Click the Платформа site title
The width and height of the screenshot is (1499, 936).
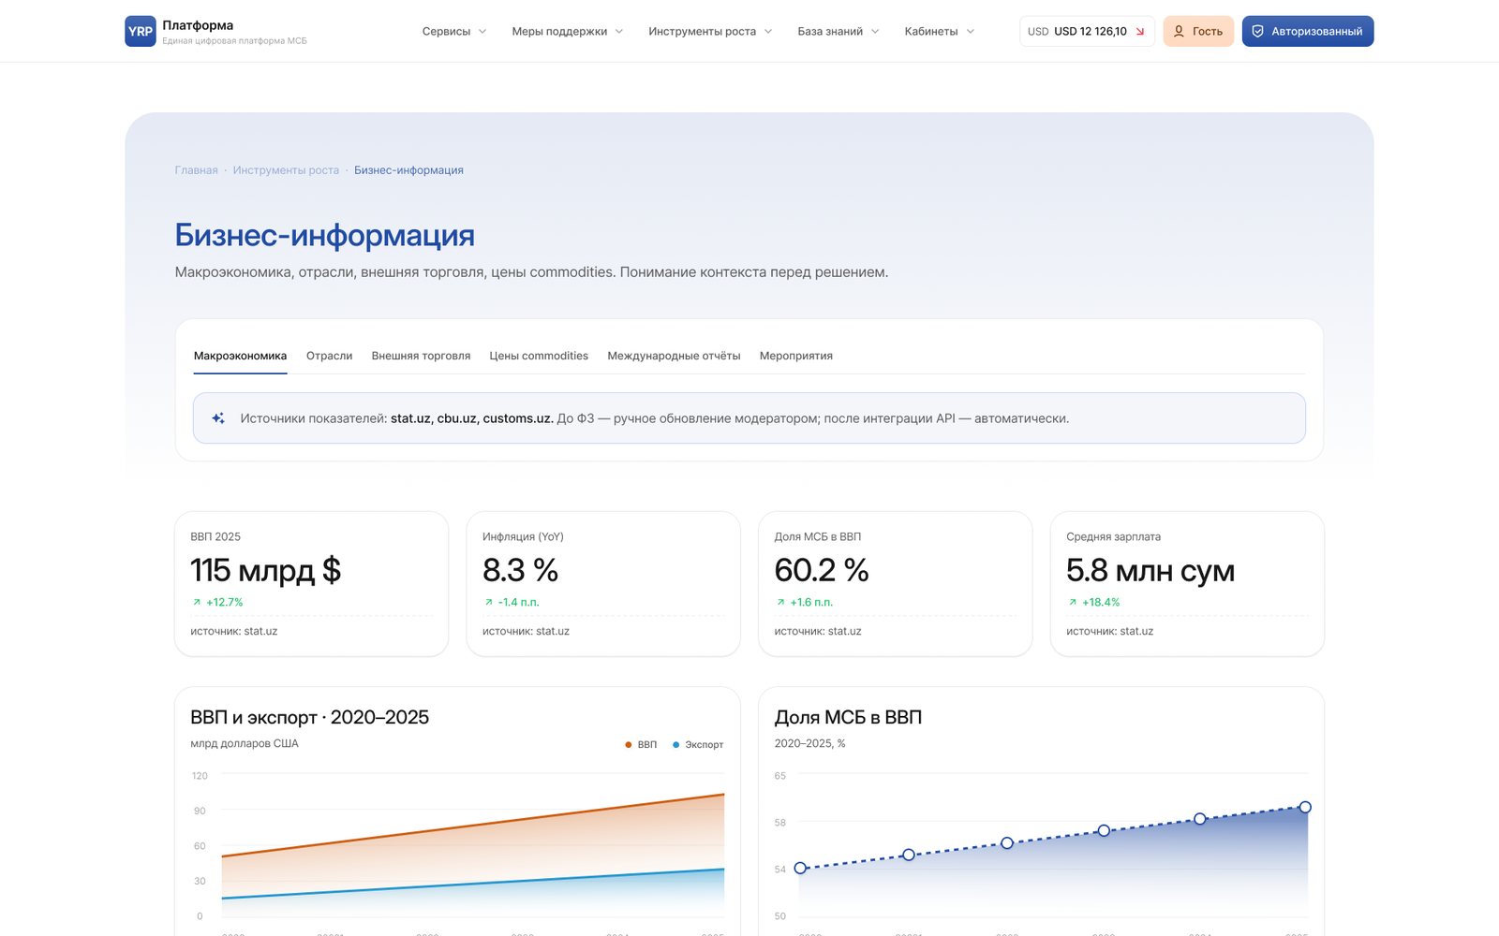coord(198,25)
